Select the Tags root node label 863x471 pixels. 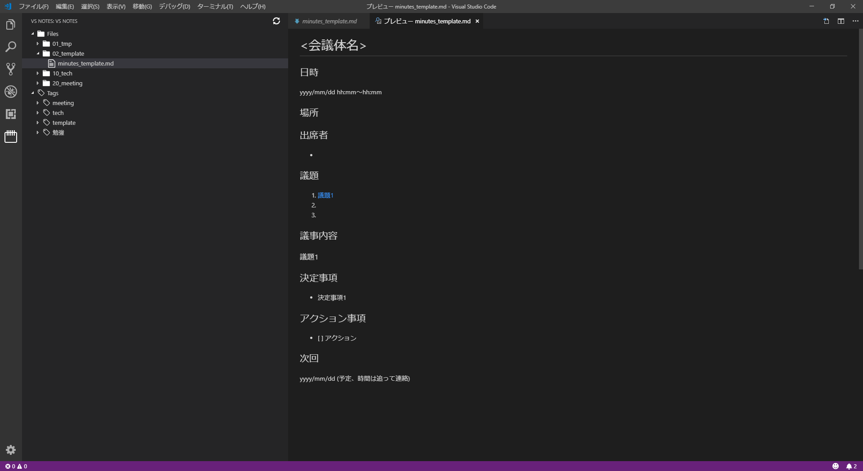53,93
